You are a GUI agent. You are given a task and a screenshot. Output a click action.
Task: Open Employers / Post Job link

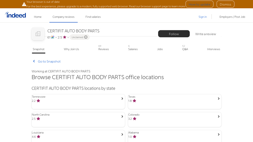(x=232, y=17)
